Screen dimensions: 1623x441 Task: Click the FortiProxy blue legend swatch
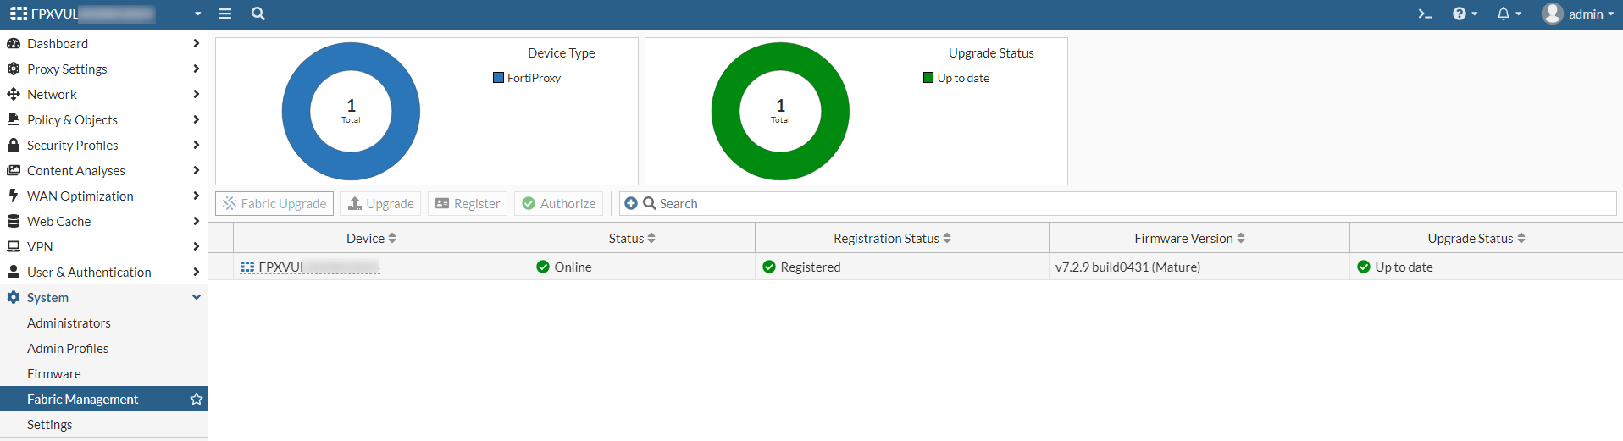coord(499,78)
